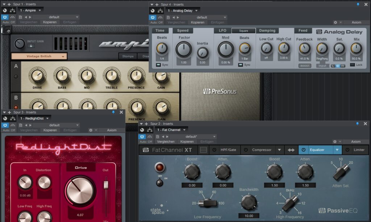Image resolution: width=371 pixels, height=222 pixels.
Task: Load previous preset in Spur 1 window
Action: point(26,17)
